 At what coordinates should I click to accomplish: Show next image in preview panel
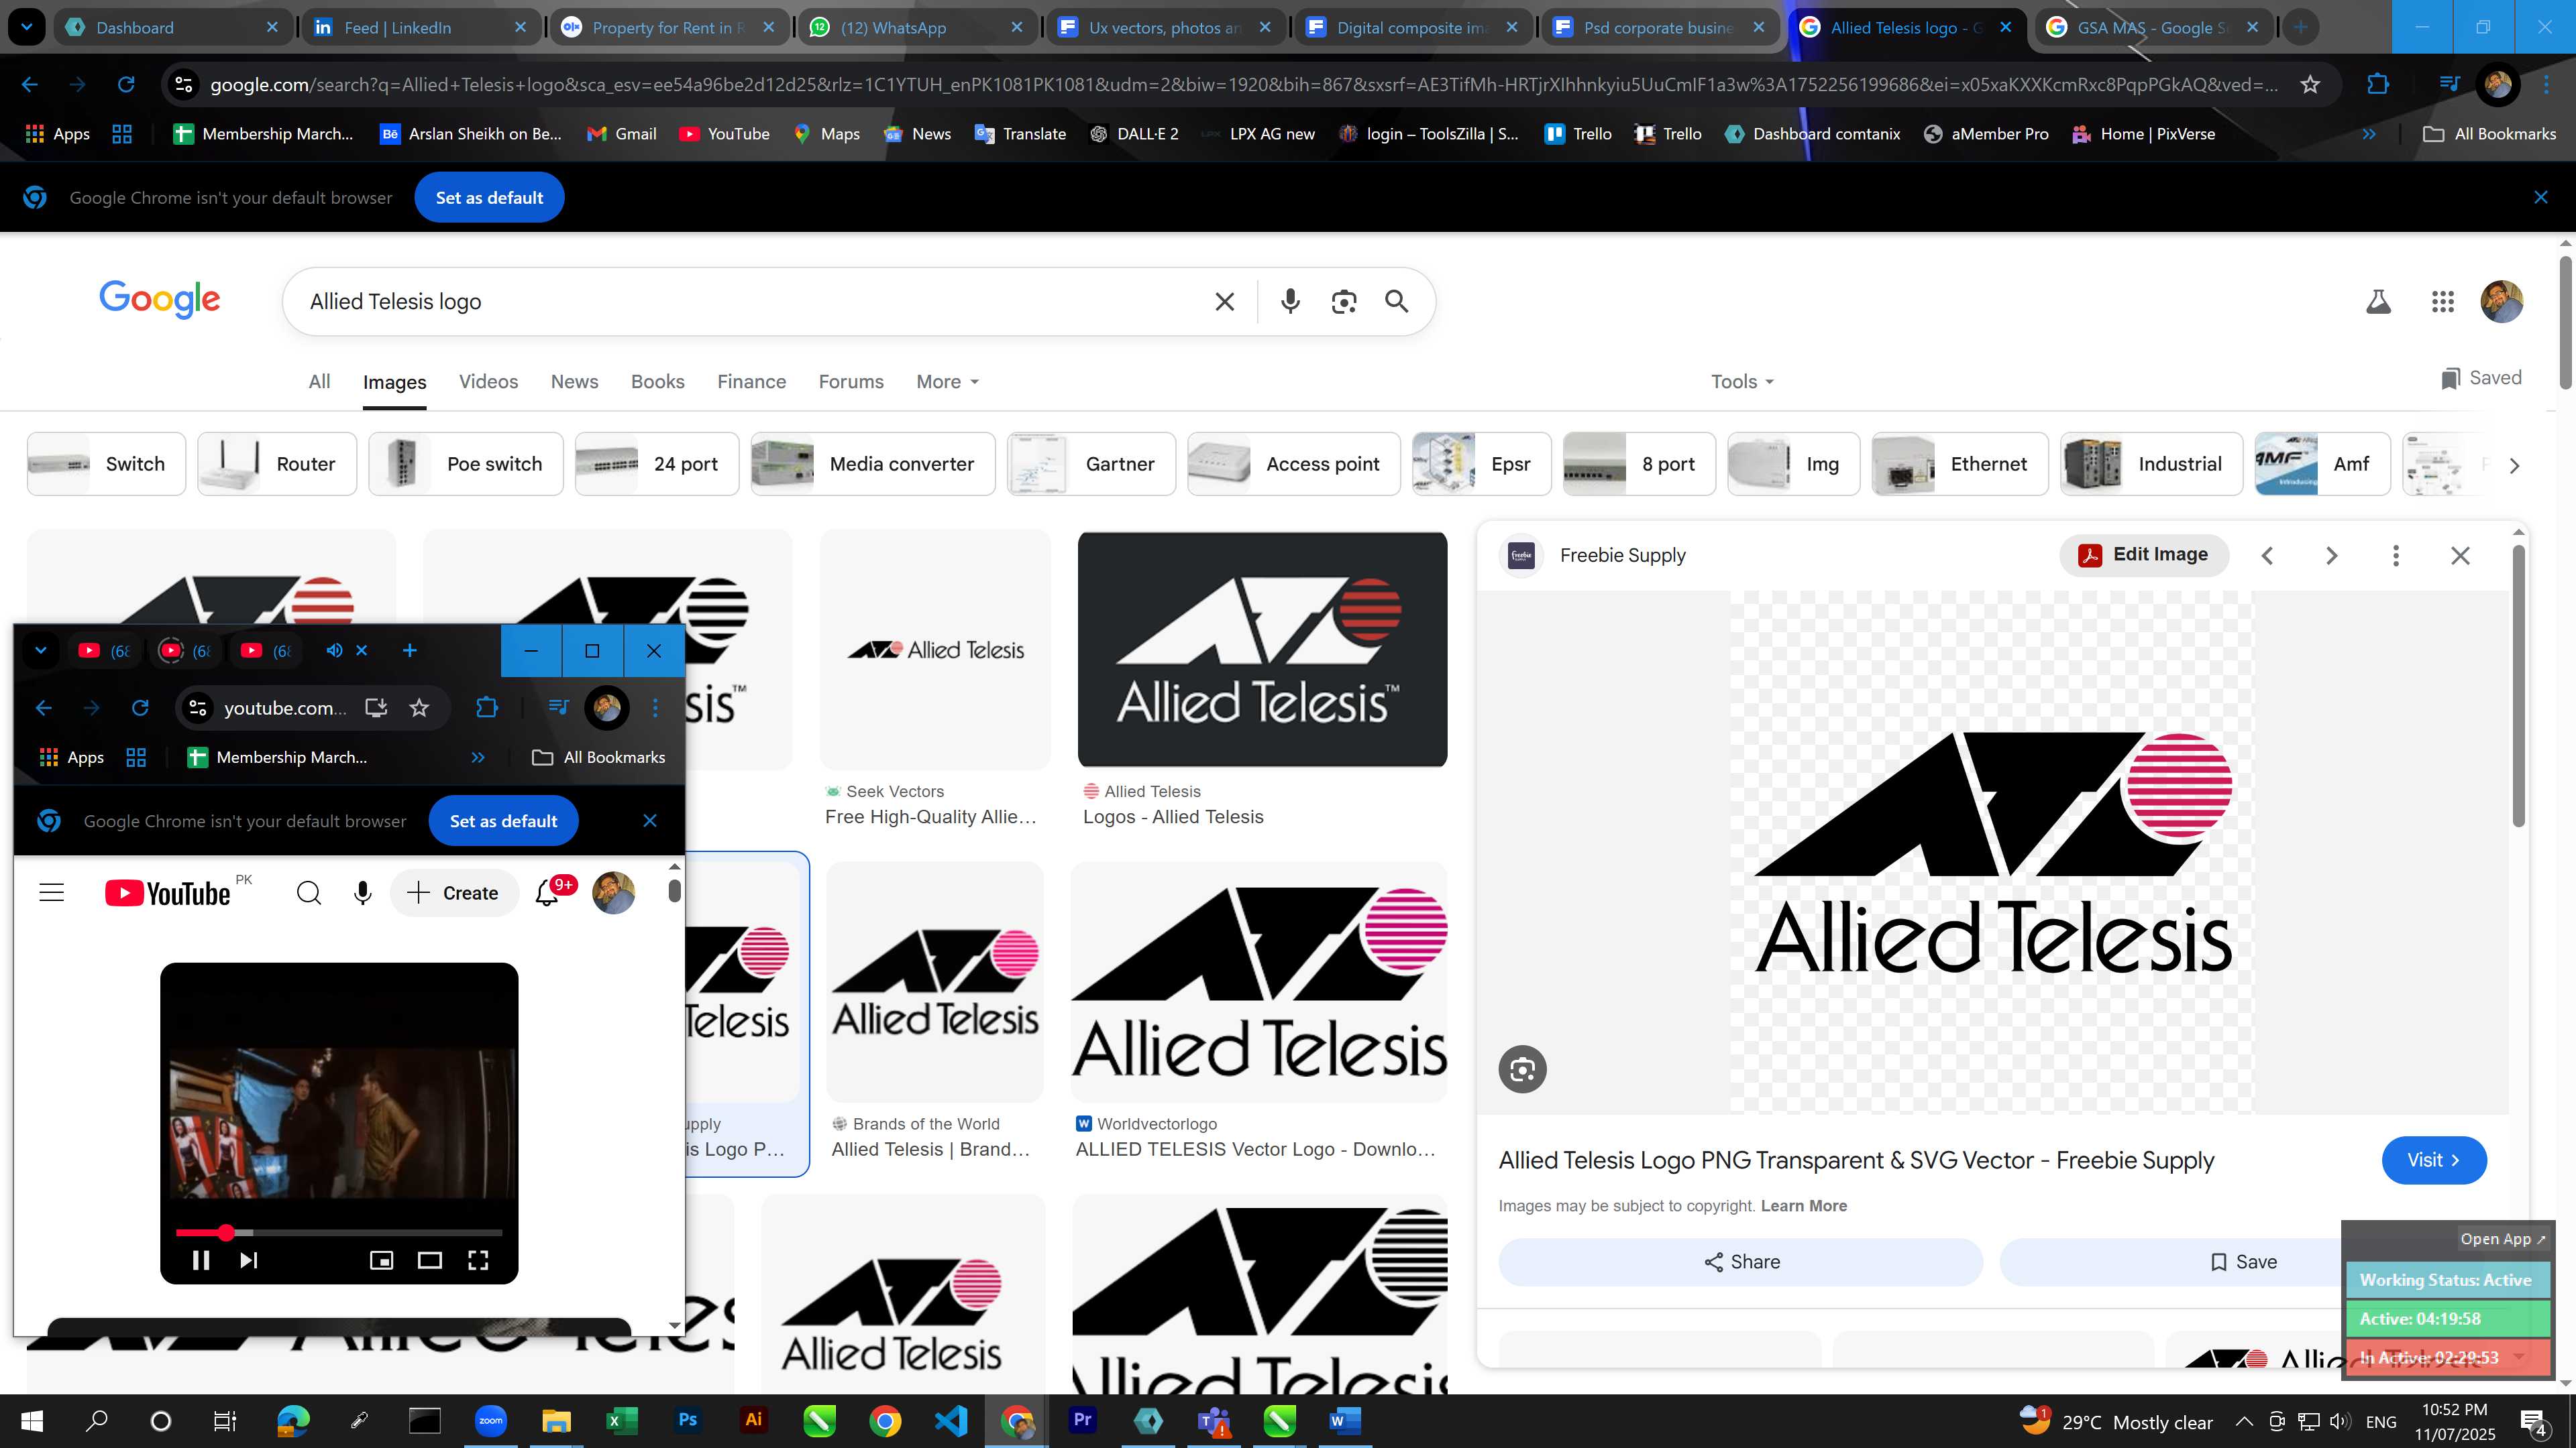[x=2331, y=556]
